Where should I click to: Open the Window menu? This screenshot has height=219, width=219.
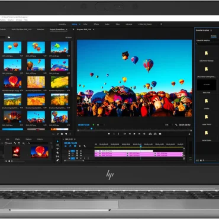(19, 20)
